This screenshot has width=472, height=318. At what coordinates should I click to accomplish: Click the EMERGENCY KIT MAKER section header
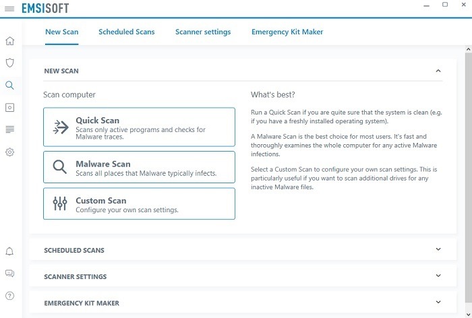243,303
